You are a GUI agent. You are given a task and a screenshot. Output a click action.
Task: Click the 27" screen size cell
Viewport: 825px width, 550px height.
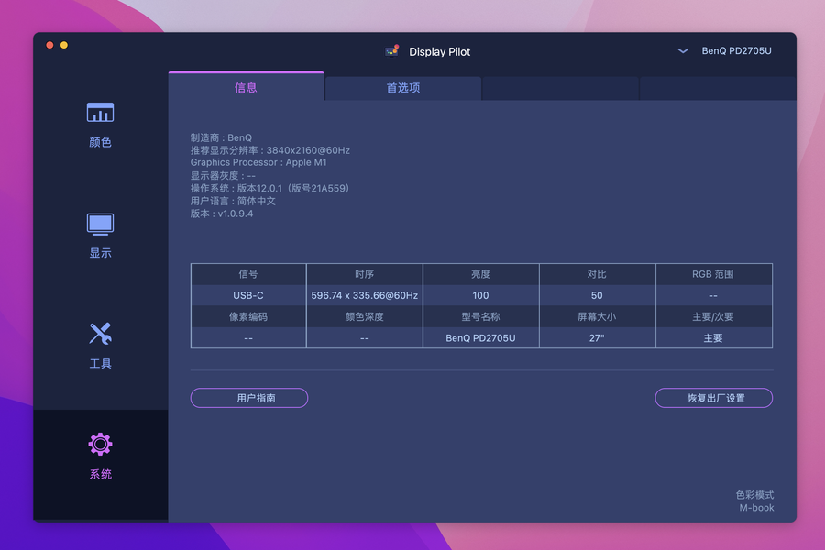point(597,338)
